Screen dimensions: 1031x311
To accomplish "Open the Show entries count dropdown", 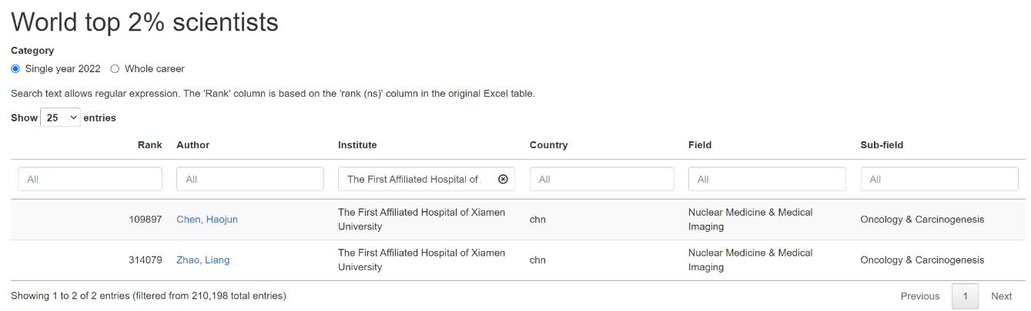I will (60, 117).
